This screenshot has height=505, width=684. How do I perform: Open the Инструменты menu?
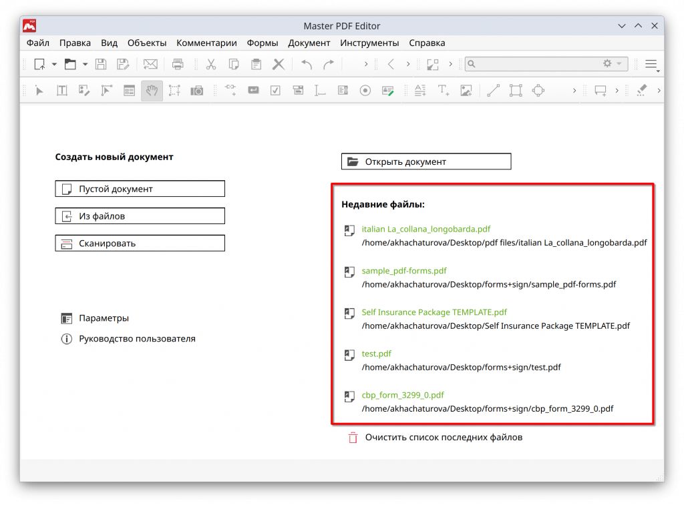(369, 43)
